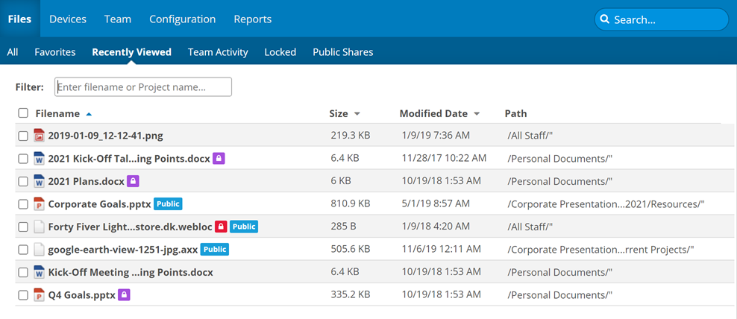Open the Kick-Off Meeting ...ing Points.docx file
Image resolution: width=737 pixels, height=319 pixels.
tap(130, 272)
